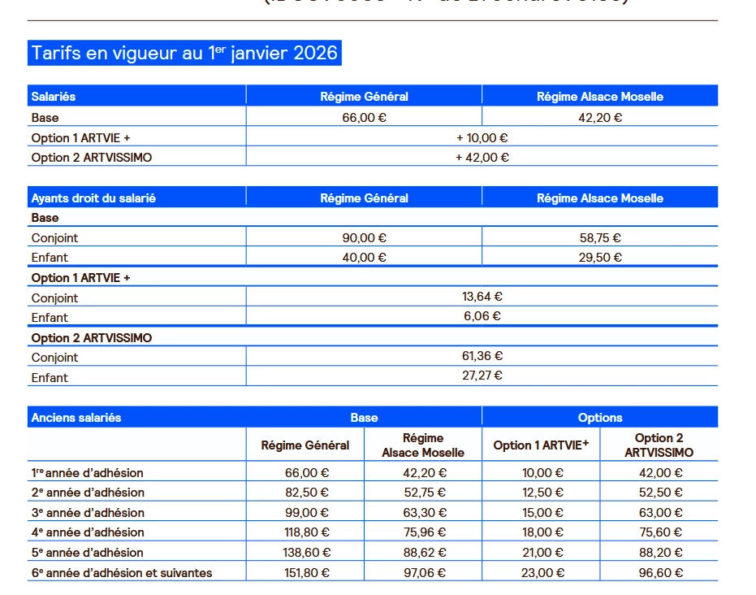Click the '+ 42,00 €' value
The image size is (756, 595).
click(x=482, y=158)
